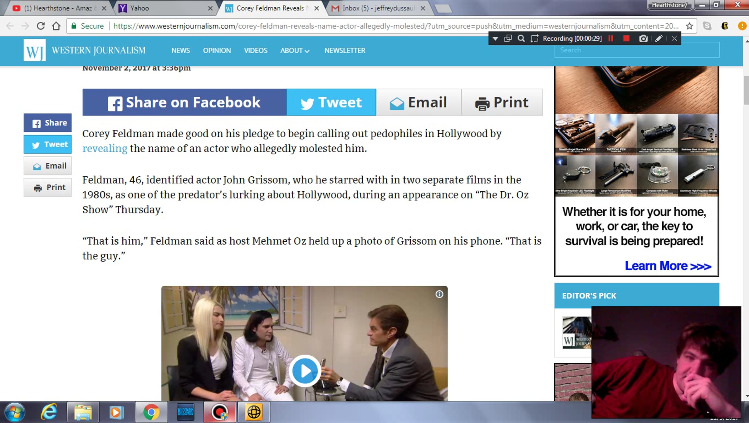Follow the "revealing" hyperlink in article
The image size is (749, 423).
[x=105, y=148]
